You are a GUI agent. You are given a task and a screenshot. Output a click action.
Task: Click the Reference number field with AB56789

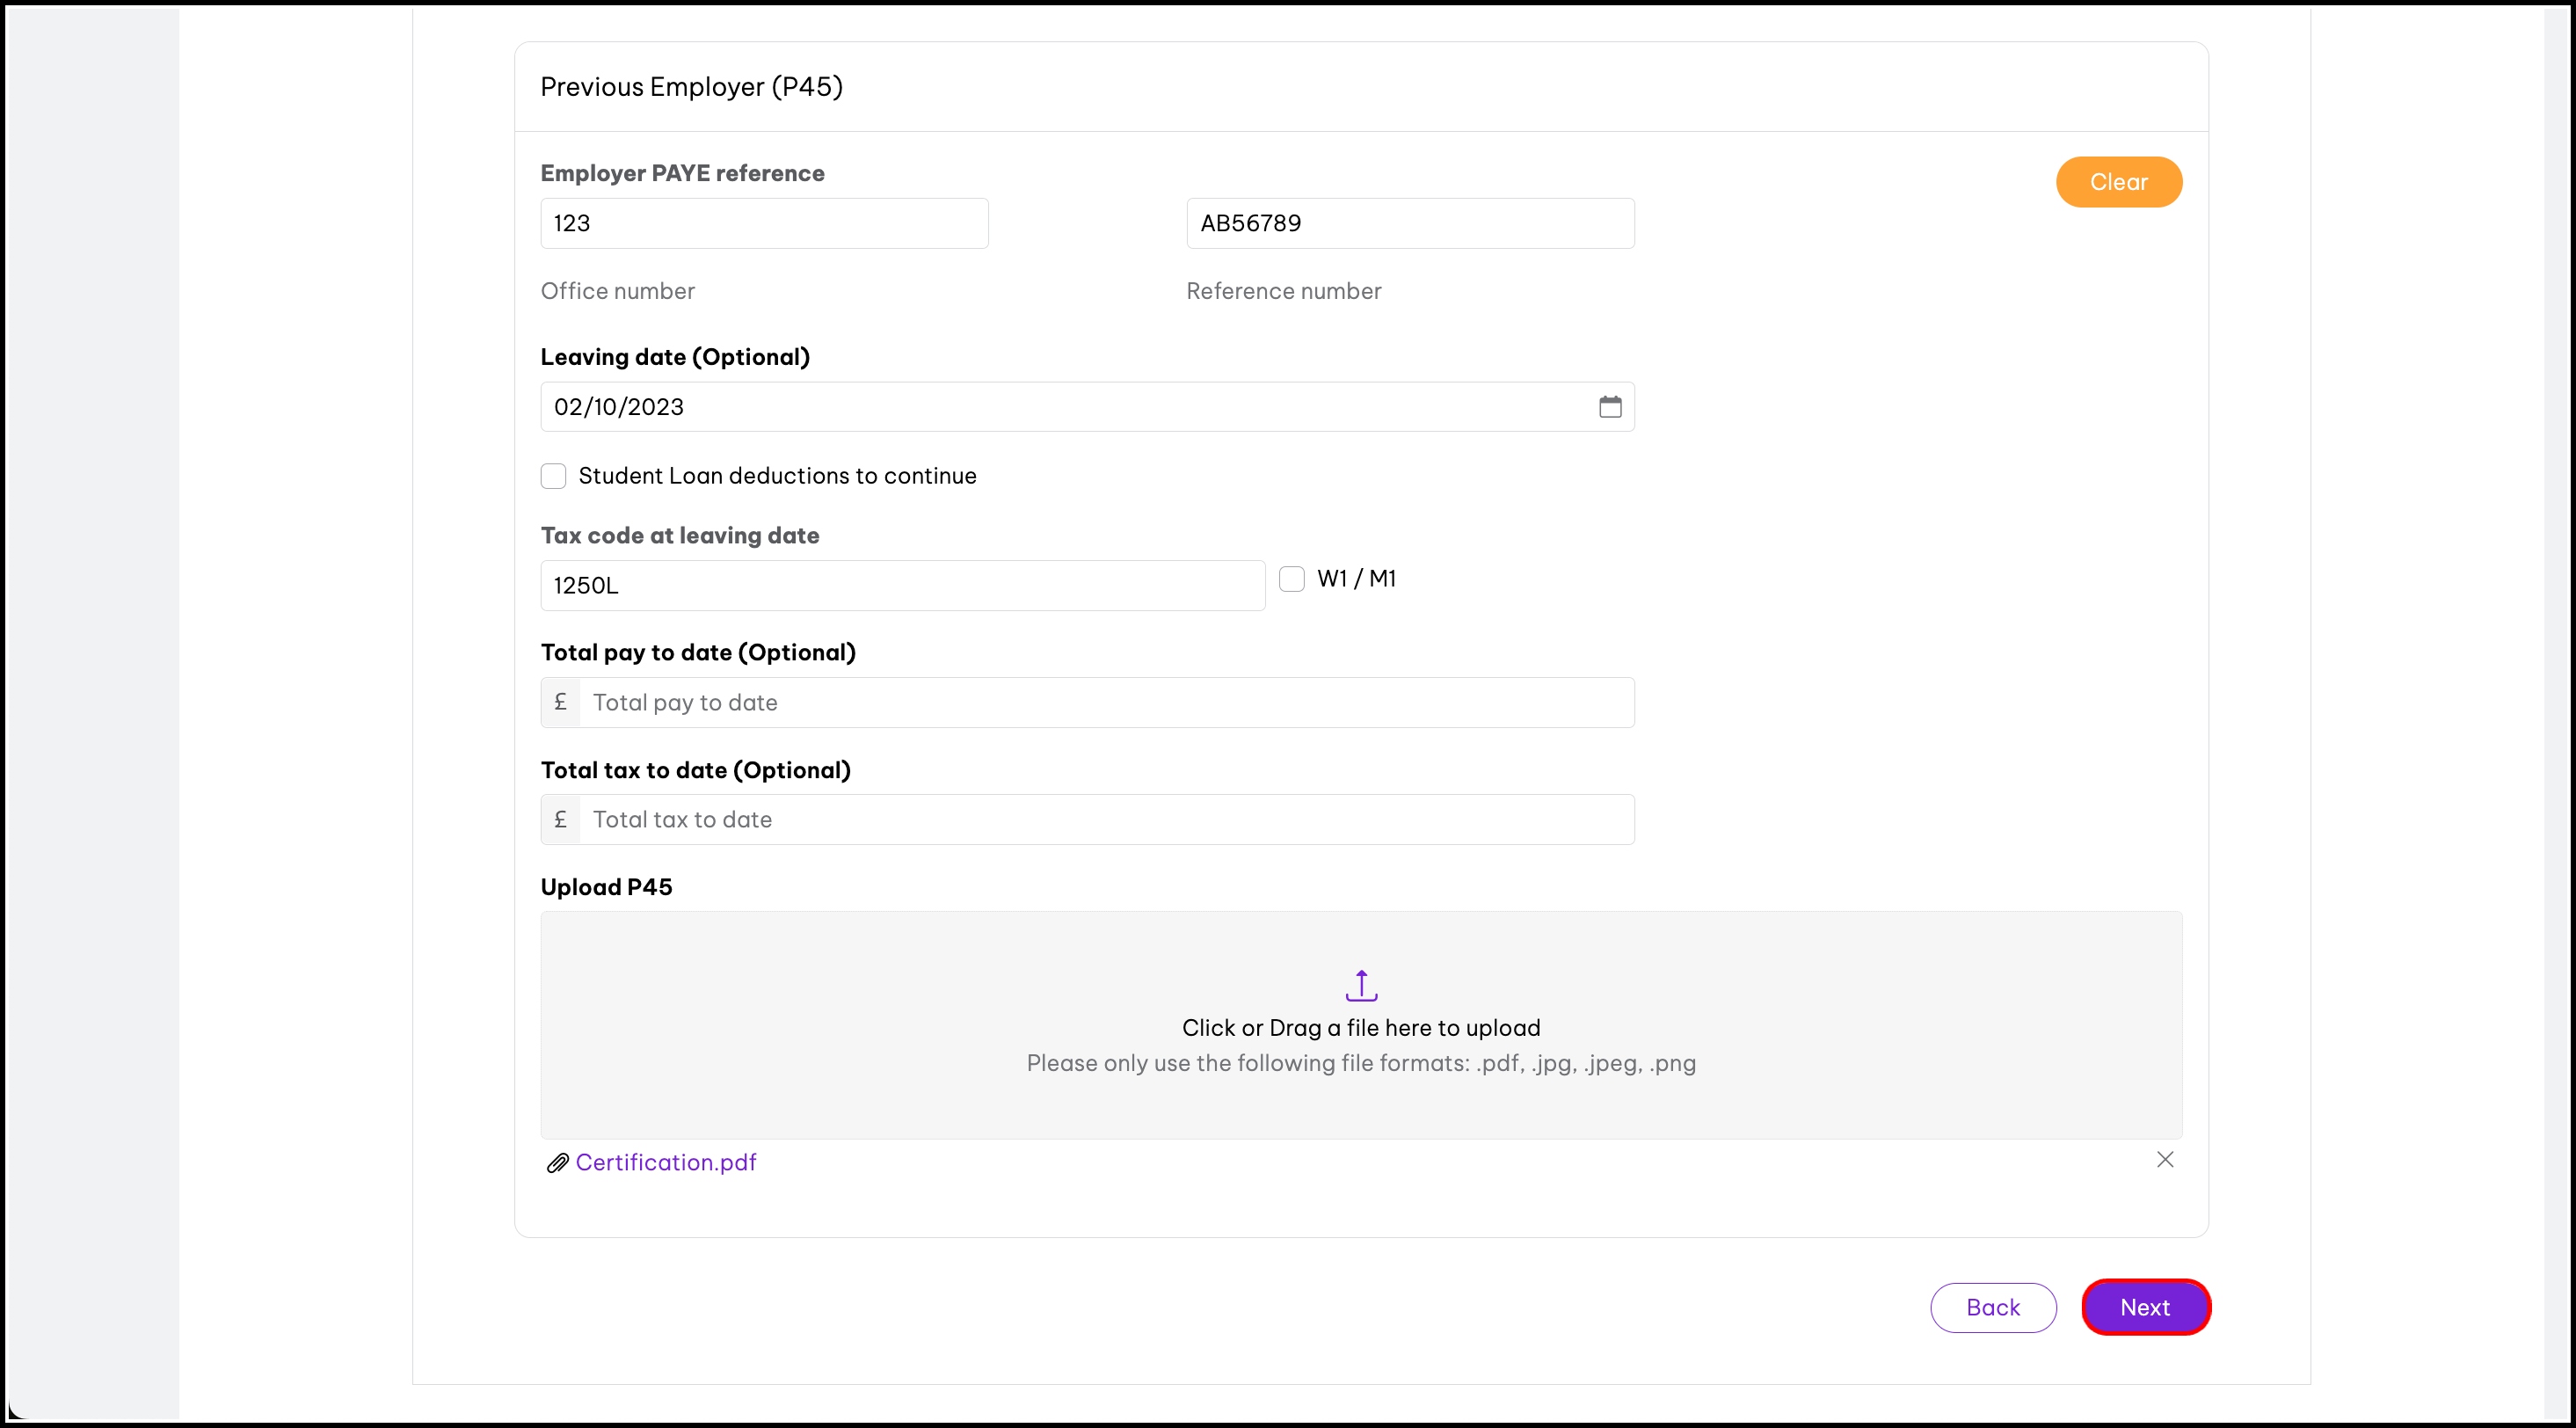tap(1409, 223)
